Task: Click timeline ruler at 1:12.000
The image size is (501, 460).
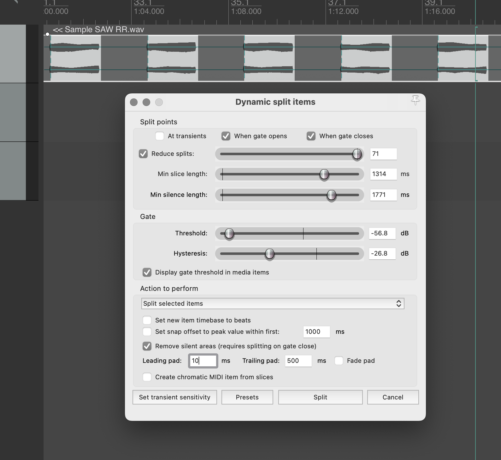Action: point(343,11)
